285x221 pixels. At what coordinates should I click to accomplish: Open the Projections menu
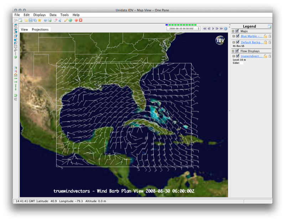point(40,29)
